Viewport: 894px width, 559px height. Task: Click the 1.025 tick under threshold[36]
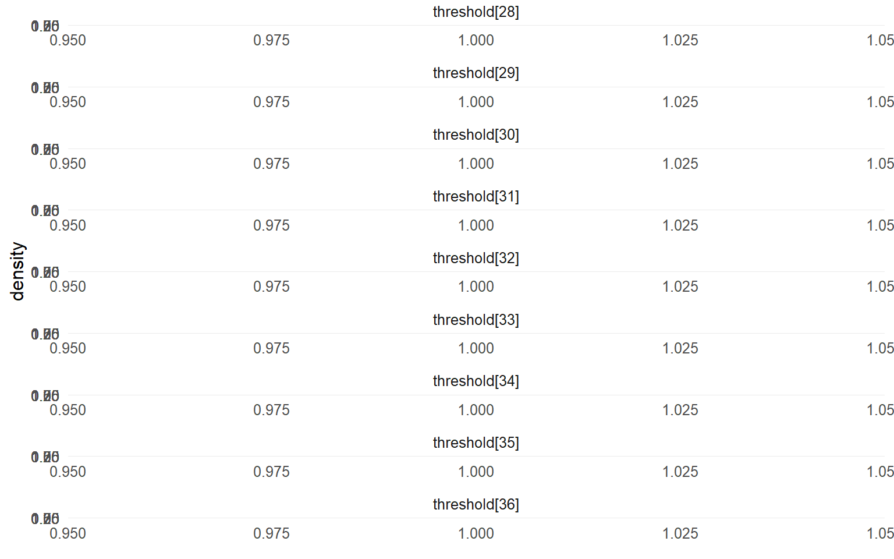(680, 534)
